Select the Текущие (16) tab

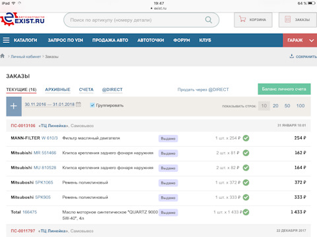pyautogui.click(x=21, y=90)
